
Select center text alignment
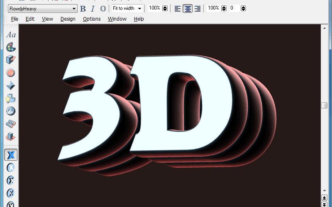click(188, 8)
